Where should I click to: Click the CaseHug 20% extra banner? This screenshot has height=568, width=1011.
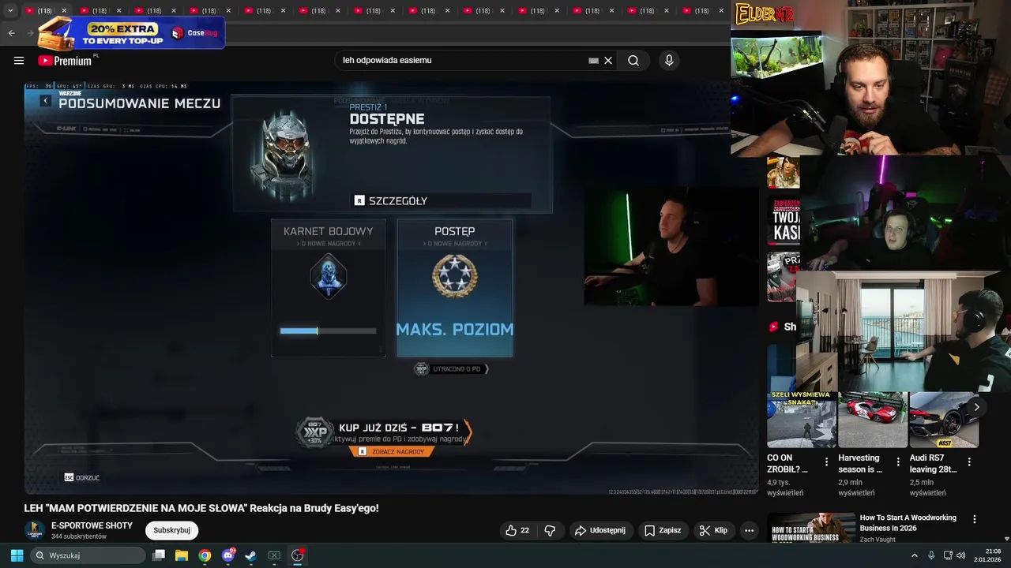pyautogui.click(x=131, y=32)
